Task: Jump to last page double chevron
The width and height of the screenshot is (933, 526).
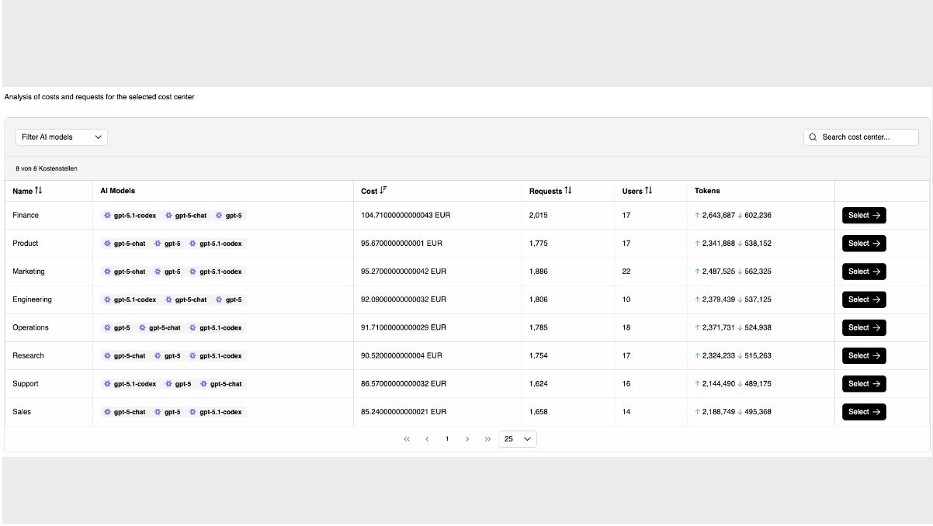Action: (x=487, y=439)
